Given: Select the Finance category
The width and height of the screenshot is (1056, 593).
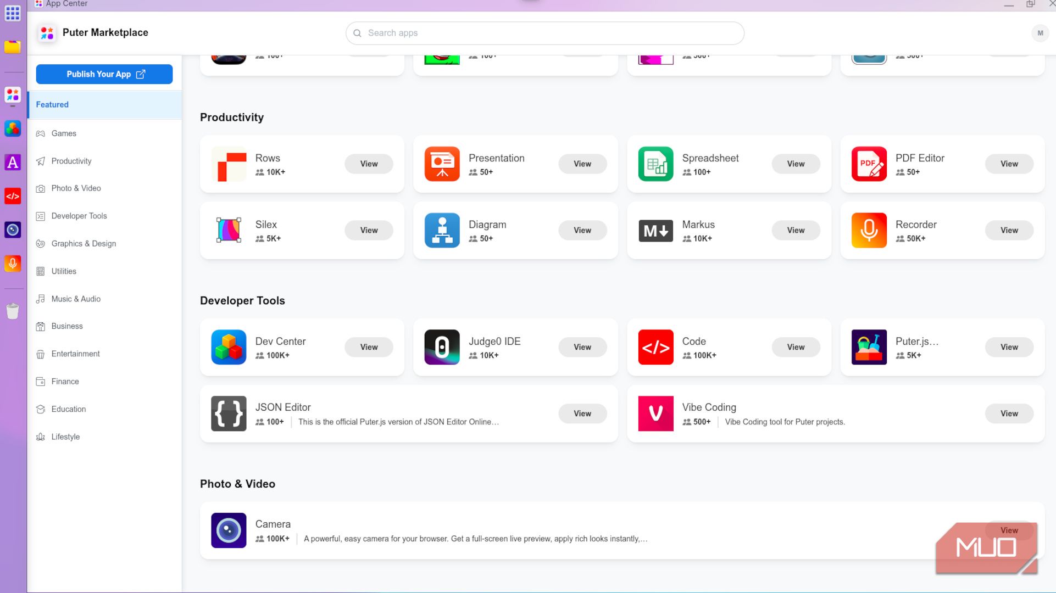Looking at the screenshot, I should point(104,382).
